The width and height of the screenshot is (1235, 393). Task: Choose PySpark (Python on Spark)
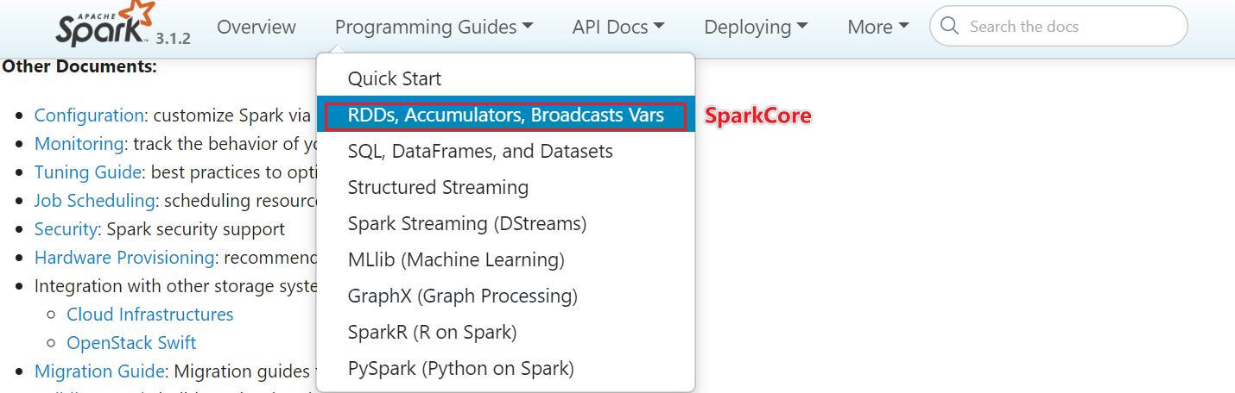(x=506, y=368)
